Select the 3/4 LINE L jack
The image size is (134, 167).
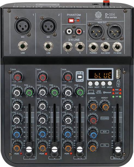[68, 47]
